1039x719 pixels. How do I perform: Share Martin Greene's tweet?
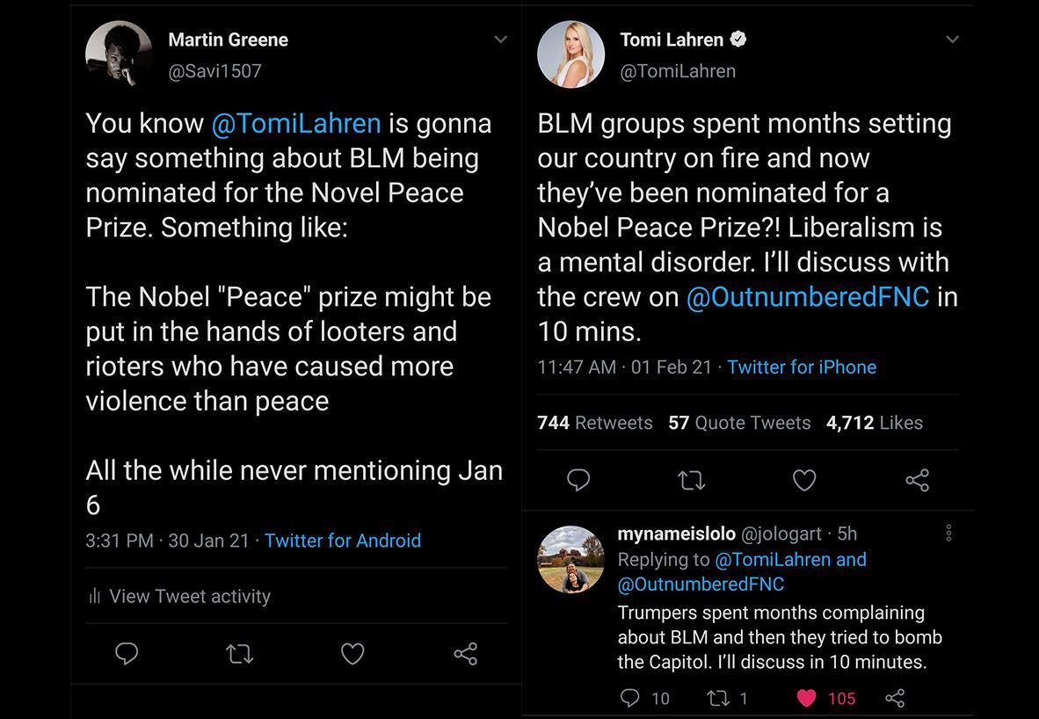click(x=465, y=654)
